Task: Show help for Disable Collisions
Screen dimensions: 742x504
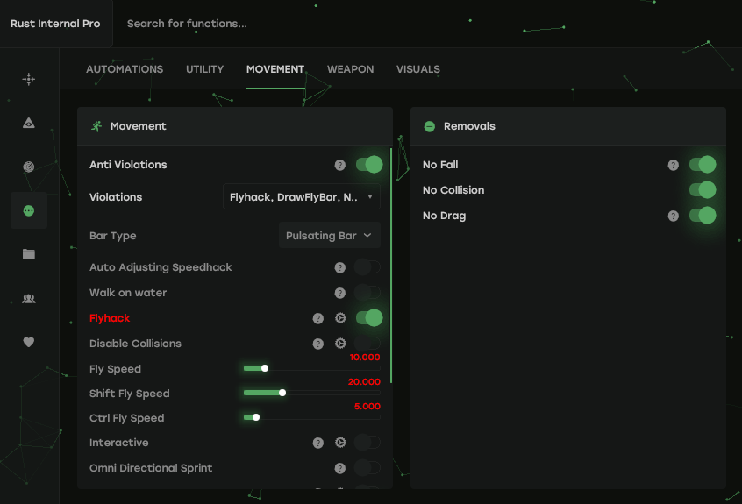Action: pyautogui.click(x=318, y=344)
